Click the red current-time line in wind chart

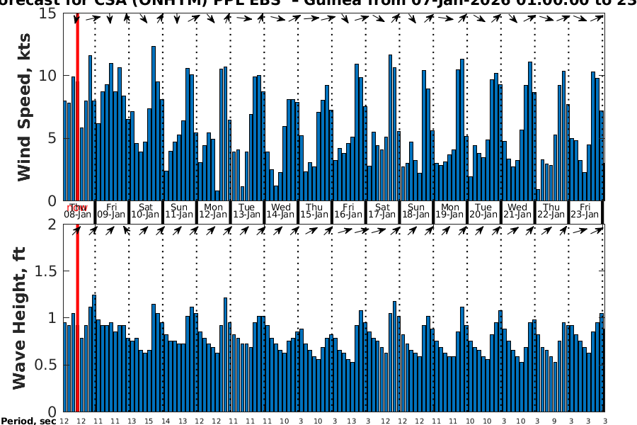[x=77, y=106]
